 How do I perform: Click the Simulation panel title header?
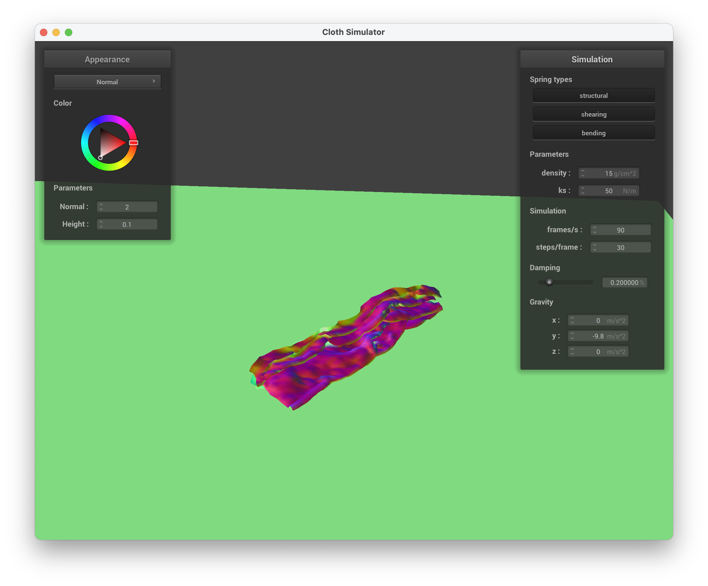[592, 59]
